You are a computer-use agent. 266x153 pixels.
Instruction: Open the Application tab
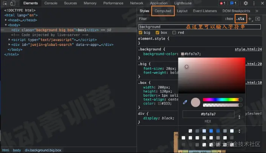pyautogui.click(x=158, y=3)
